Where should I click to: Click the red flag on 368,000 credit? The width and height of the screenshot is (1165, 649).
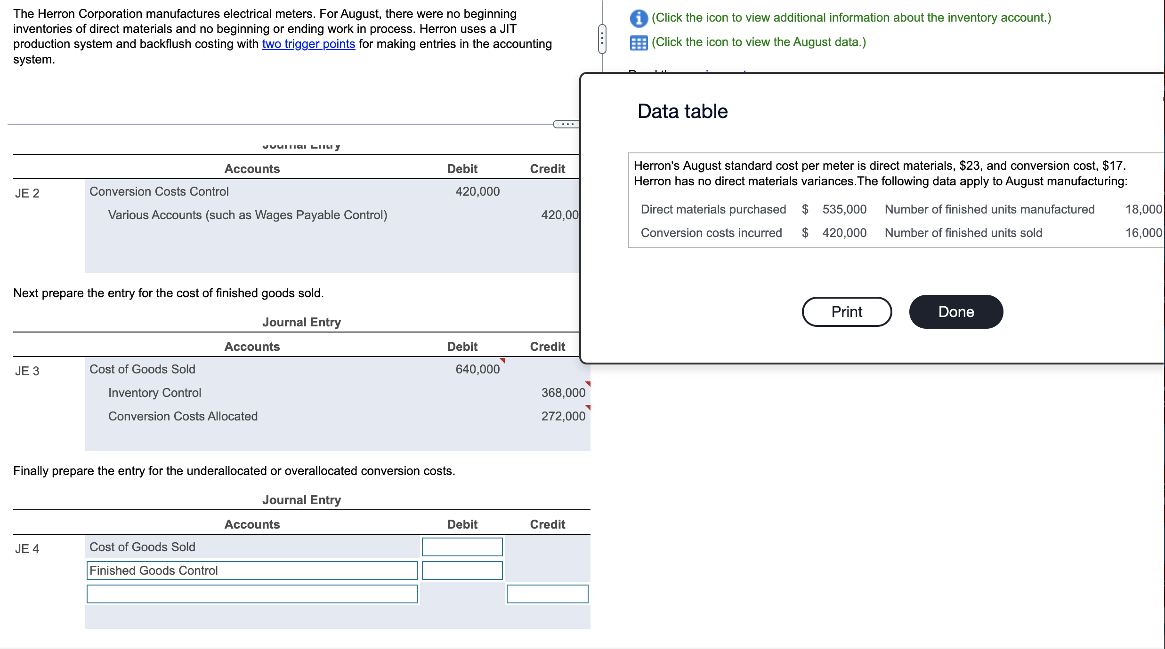click(x=588, y=384)
